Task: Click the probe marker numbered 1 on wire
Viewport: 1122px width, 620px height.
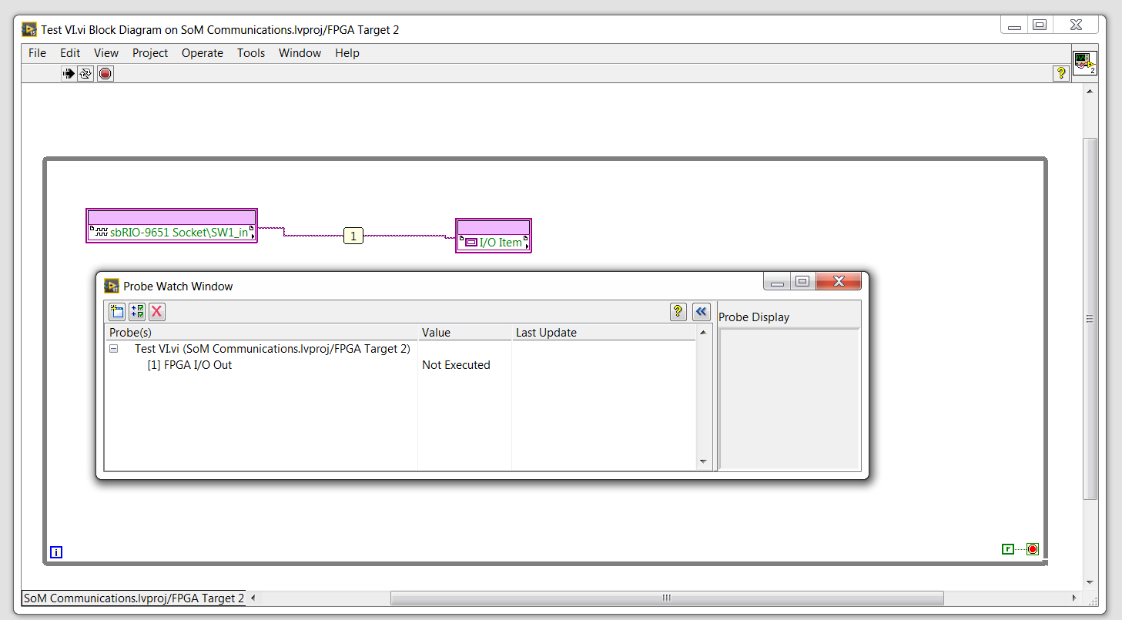Action: pos(353,236)
